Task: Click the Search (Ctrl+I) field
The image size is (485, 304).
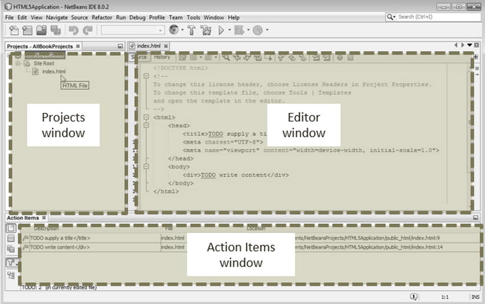Action: [x=433, y=17]
